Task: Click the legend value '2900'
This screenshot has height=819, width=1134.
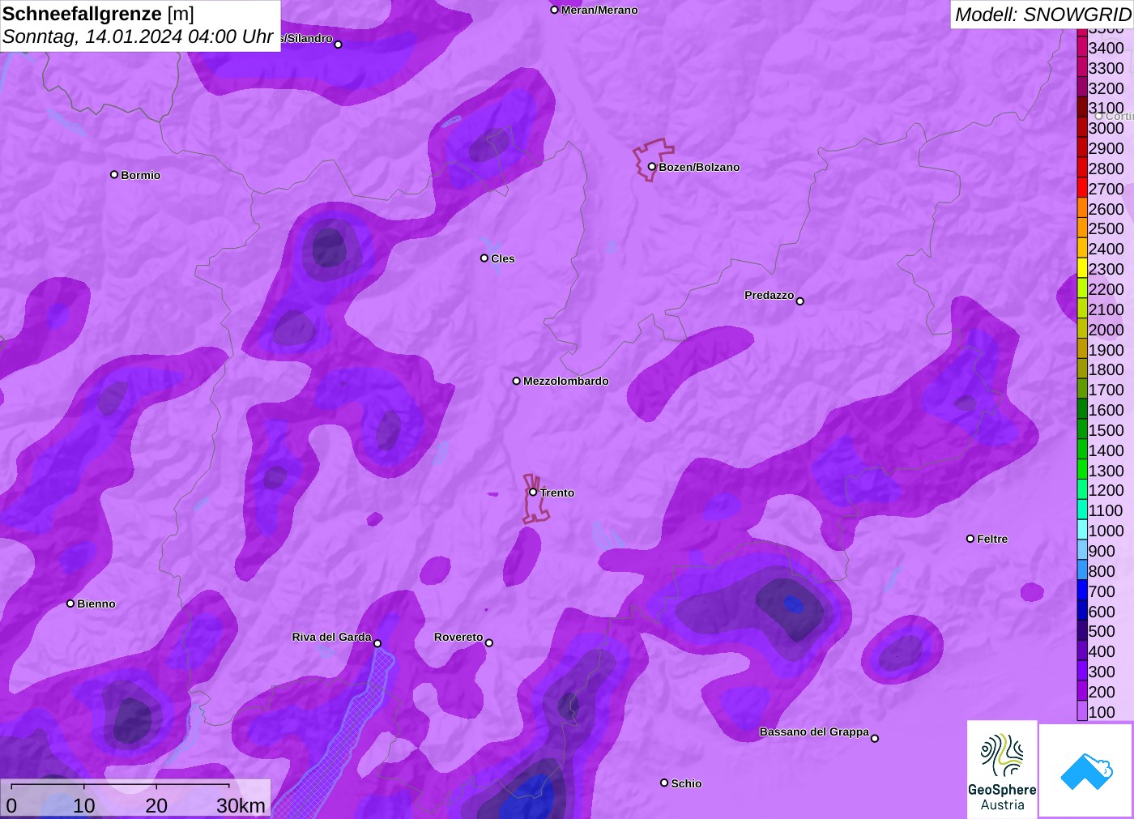Action: tap(1106, 148)
